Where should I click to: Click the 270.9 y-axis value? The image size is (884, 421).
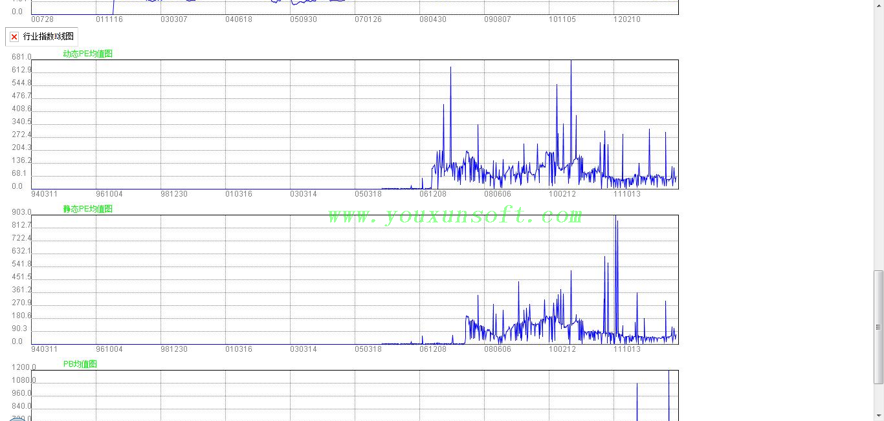[21, 303]
